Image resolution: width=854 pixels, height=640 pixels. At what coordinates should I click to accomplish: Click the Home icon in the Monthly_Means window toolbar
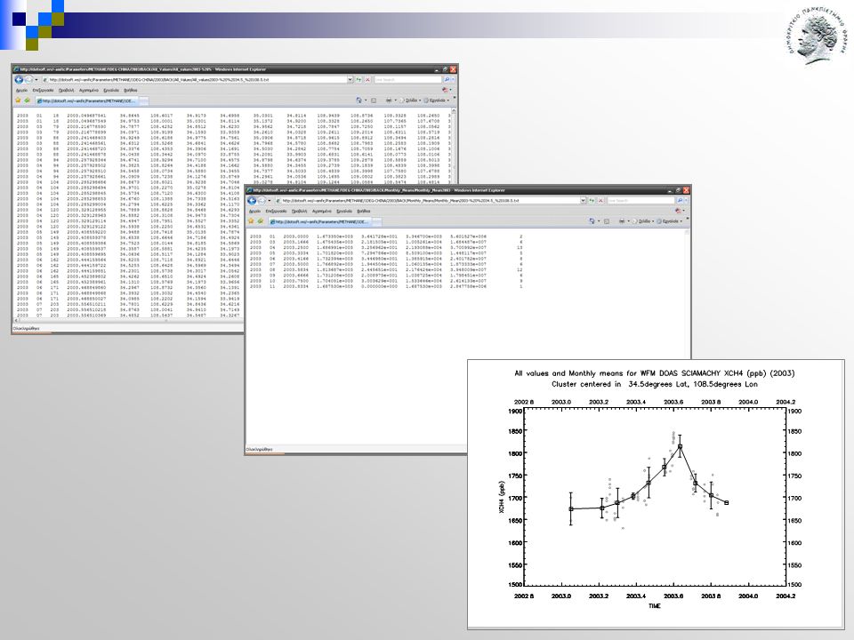click(x=592, y=221)
